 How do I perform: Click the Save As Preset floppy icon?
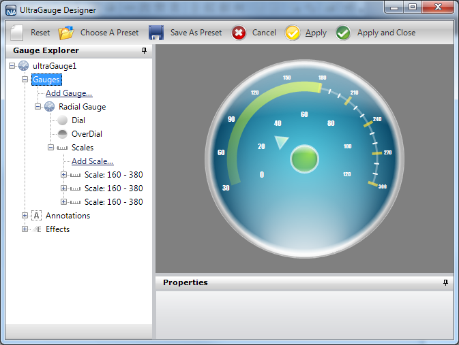pos(156,33)
